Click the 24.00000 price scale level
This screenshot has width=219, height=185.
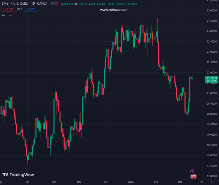pyautogui.click(x=211, y=31)
